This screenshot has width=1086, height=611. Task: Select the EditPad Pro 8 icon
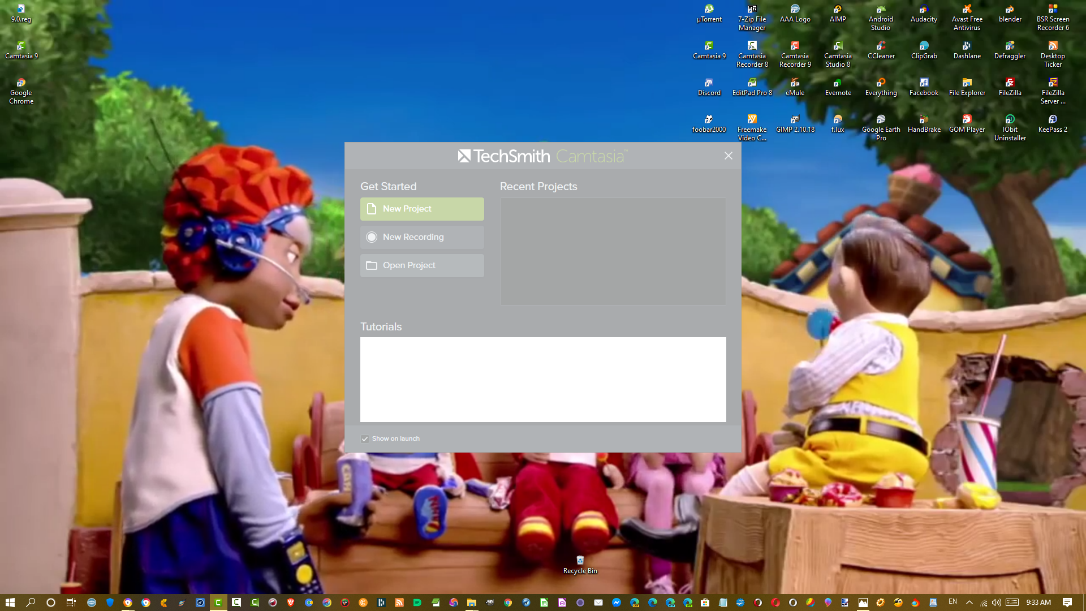pyautogui.click(x=752, y=87)
